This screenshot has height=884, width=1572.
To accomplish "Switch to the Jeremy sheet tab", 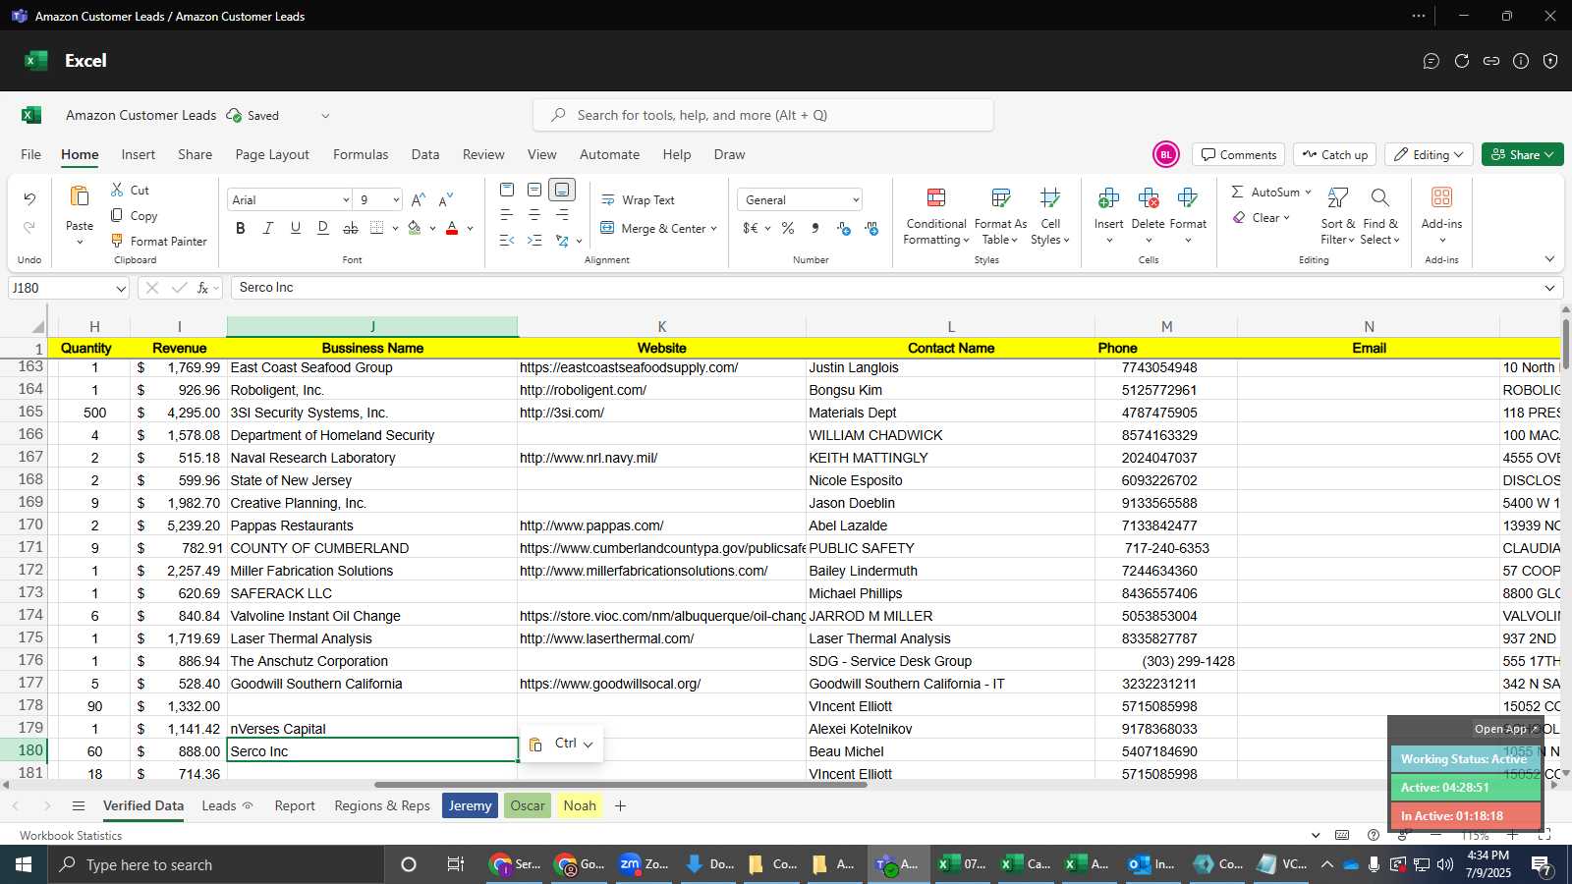I will (x=471, y=805).
